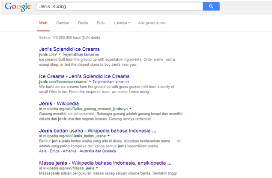Select the Web tab

pos(43,23)
